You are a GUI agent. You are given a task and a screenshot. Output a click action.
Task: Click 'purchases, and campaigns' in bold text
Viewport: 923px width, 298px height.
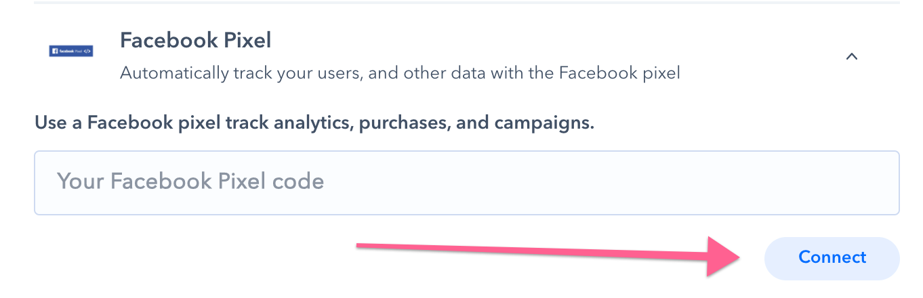point(476,124)
